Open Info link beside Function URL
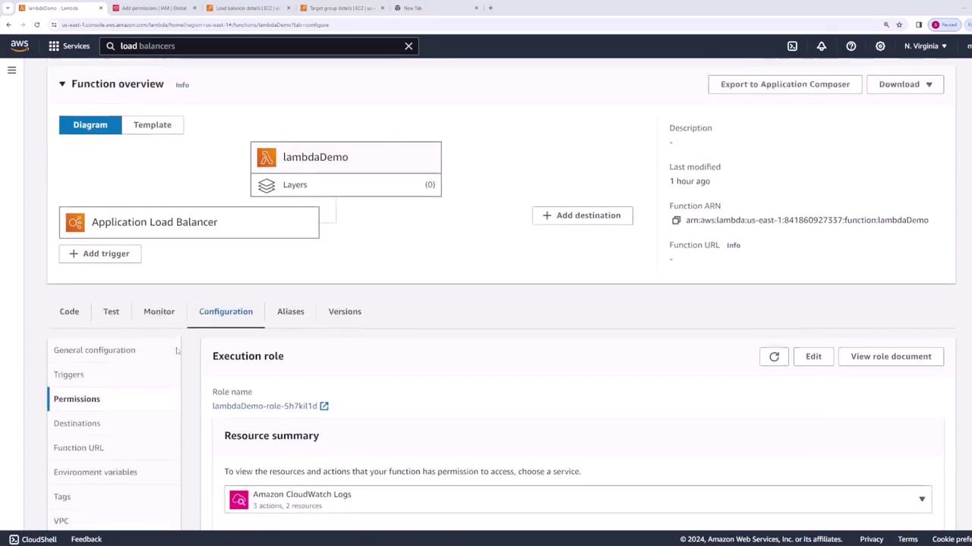 pos(734,246)
